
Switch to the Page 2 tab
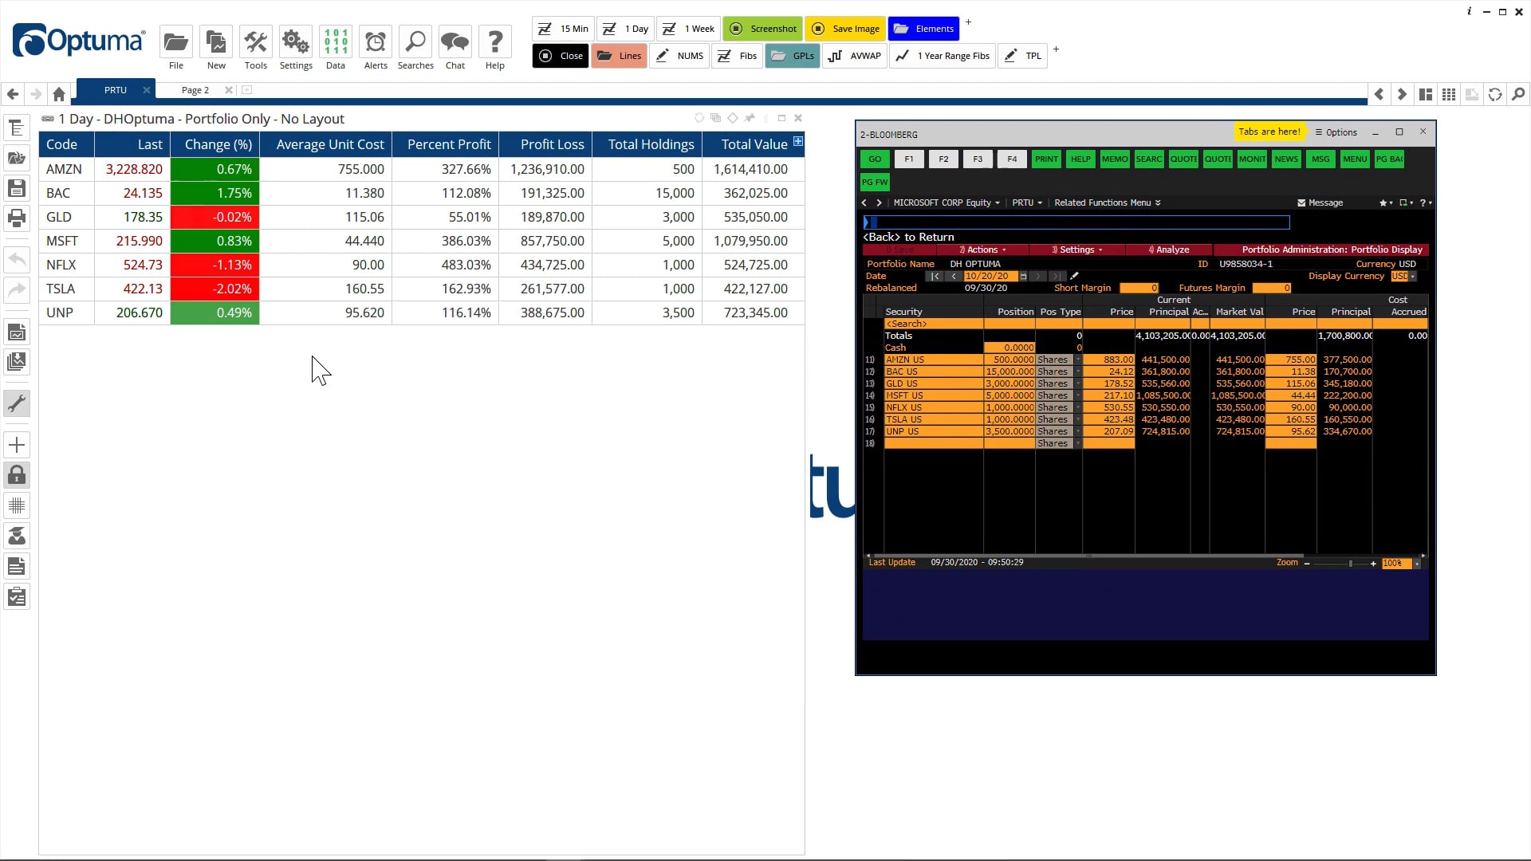pos(195,90)
